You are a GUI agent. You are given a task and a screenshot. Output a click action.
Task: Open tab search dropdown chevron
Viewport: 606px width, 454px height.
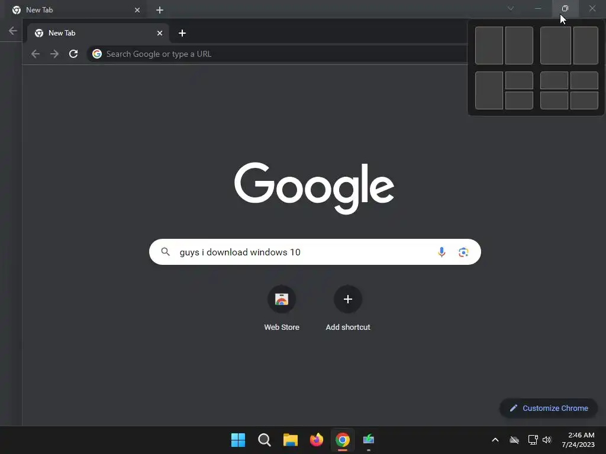coord(511,8)
